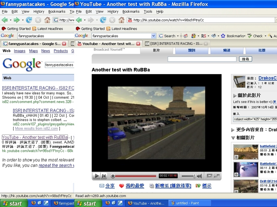This screenshot has height=207, width=277.
Task: Click the 新增至 [播放清單] link
Action: pos(173,186)
